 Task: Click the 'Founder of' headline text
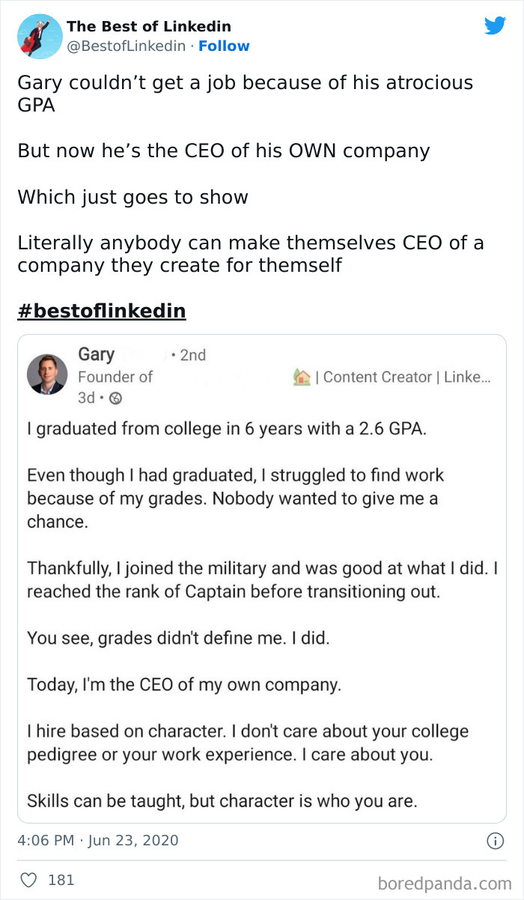tap(115, 377)
